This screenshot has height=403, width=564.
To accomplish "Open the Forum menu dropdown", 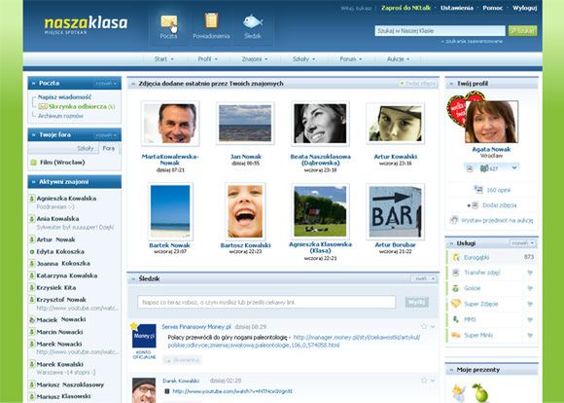I will tap(351, 59).
